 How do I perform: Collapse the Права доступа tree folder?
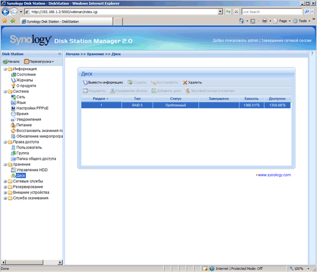5,142
